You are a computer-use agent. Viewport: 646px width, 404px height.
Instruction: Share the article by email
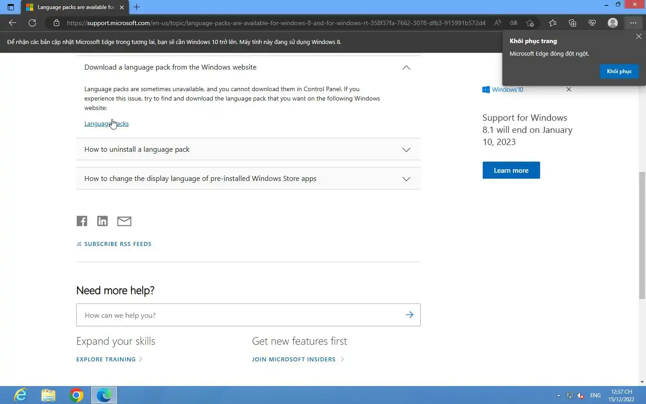124,221
